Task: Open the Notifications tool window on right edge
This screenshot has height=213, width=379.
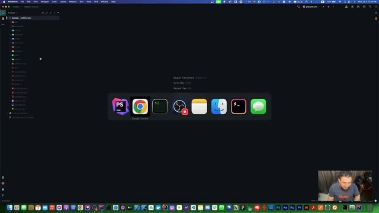Action: click(x=376, y=13)
